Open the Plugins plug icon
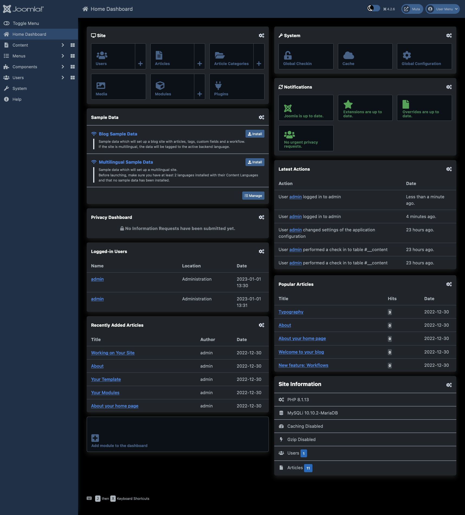The height and width of the screenshot is (515, 465). (x=218, y=86)
